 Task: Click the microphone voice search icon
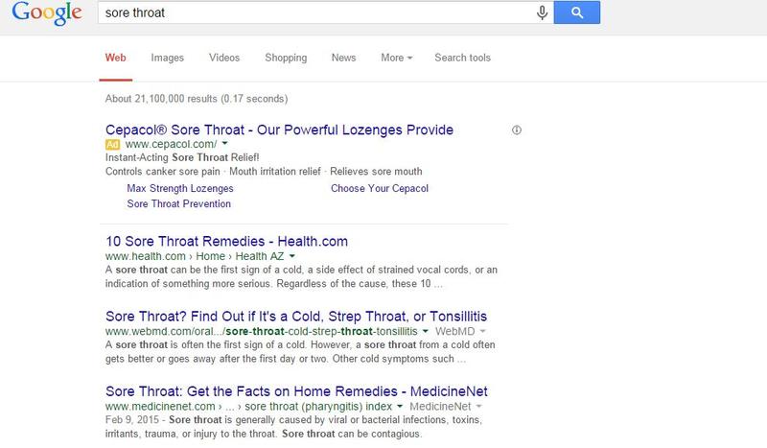[x=542, y=12]
